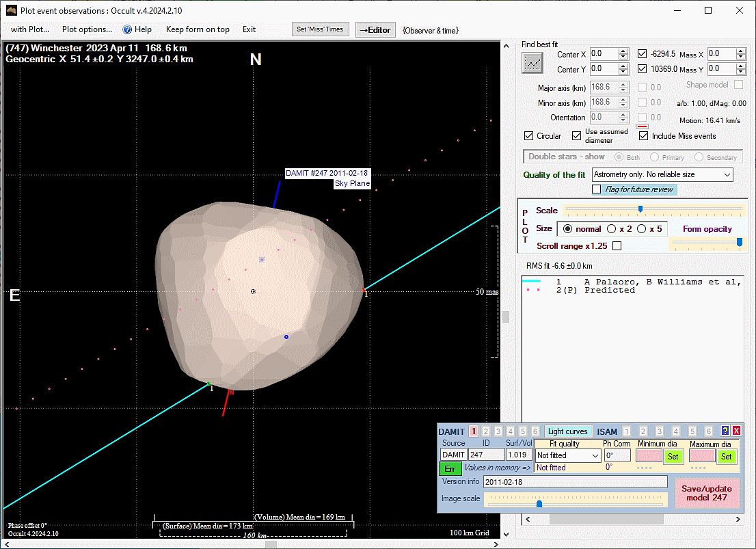Viewport: 756px width, 549px height.
Task: Enable Flag for future review
Action: [597, 189]
